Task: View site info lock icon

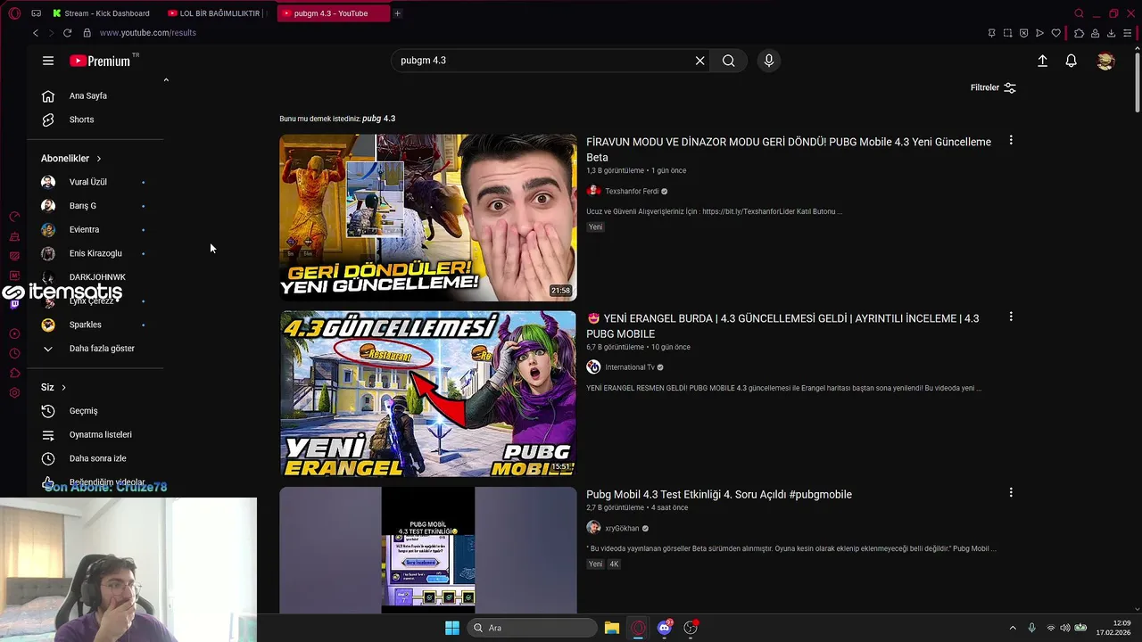Action: coord(87,33)
